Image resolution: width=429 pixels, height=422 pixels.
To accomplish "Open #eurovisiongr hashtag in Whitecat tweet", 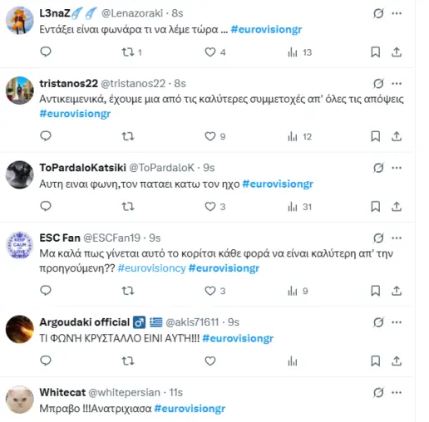I will tap(190, 409).
